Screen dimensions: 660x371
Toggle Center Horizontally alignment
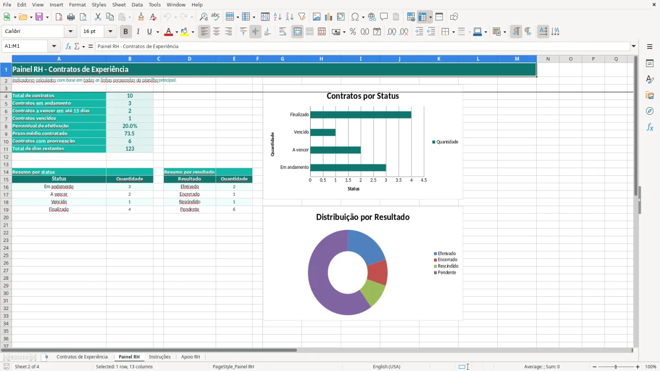(x=217, y=32)
